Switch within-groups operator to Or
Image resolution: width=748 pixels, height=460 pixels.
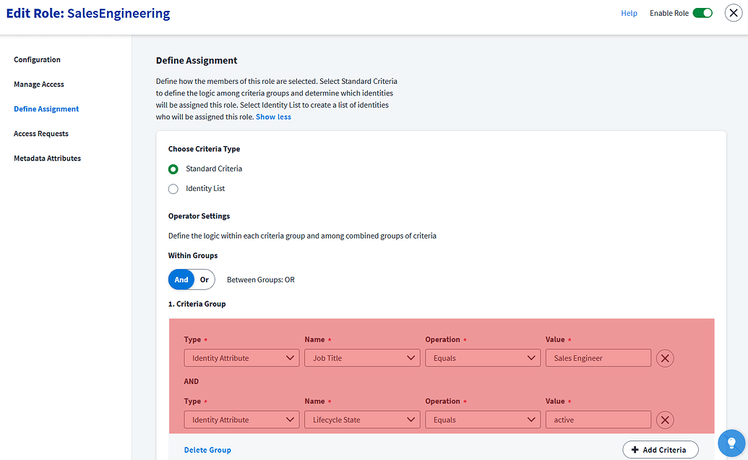coord(205,279)
